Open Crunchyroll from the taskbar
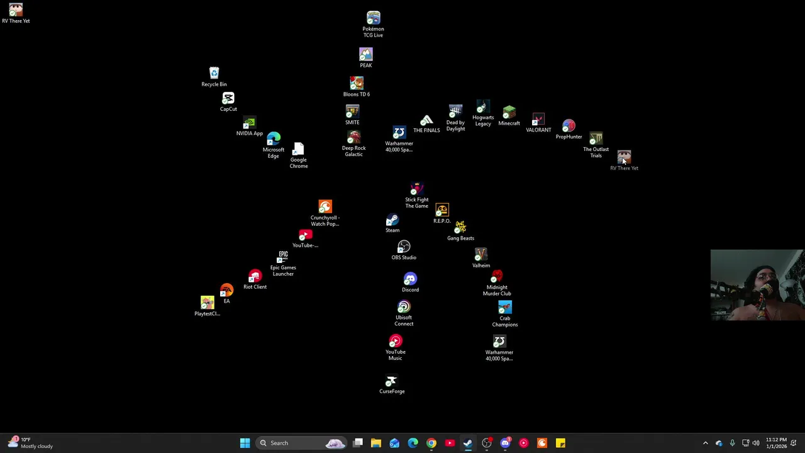This screenshot has height=453, width=805. click(x=542, y=443)
